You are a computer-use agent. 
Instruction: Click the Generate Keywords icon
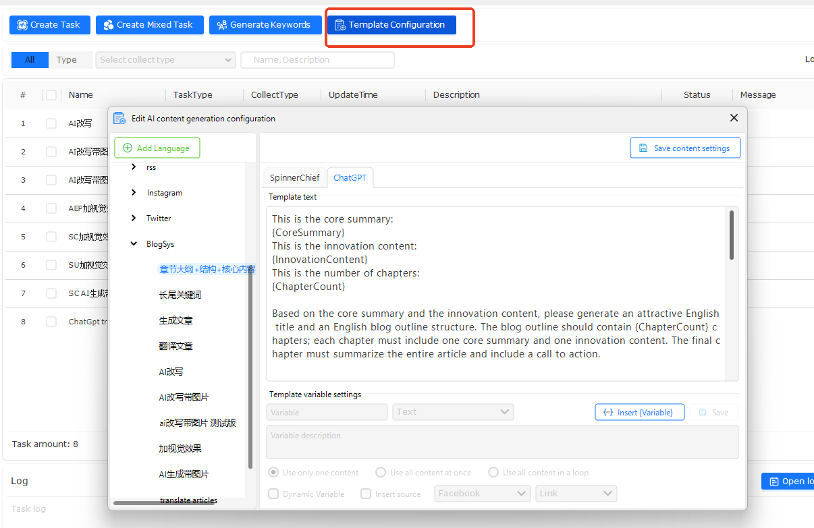tap(221, 25)
